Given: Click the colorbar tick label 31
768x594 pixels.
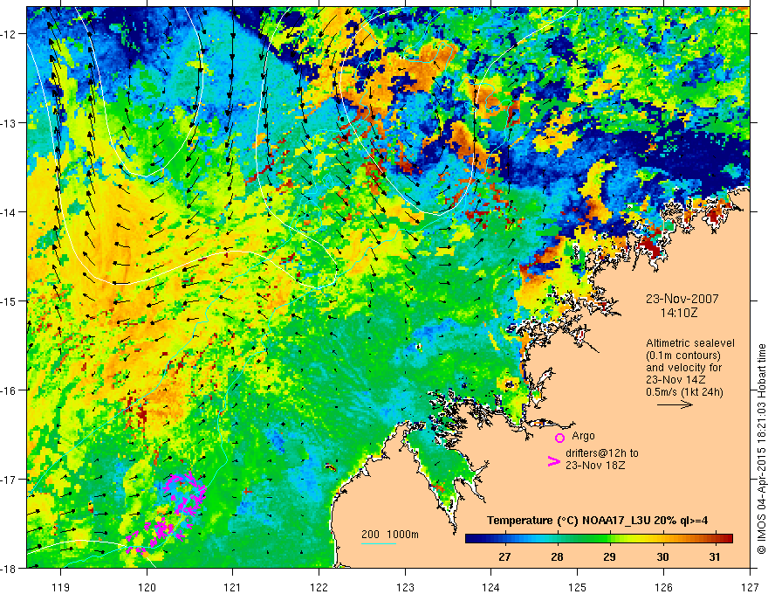Looking at the screenshot, I should (x=715, y=557).
